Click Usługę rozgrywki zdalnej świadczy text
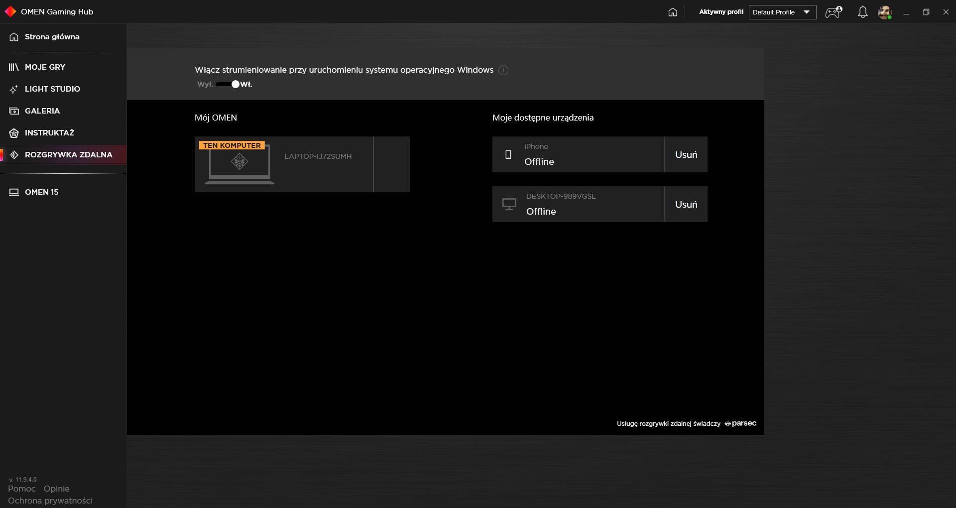Screen dimensions: 956x508 point(668,424)
